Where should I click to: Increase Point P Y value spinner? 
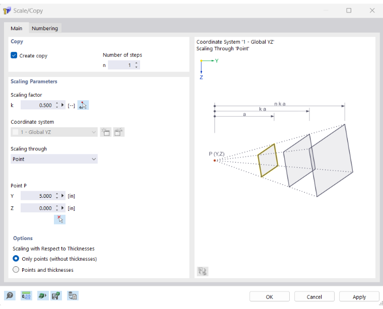tap(57, 194)
